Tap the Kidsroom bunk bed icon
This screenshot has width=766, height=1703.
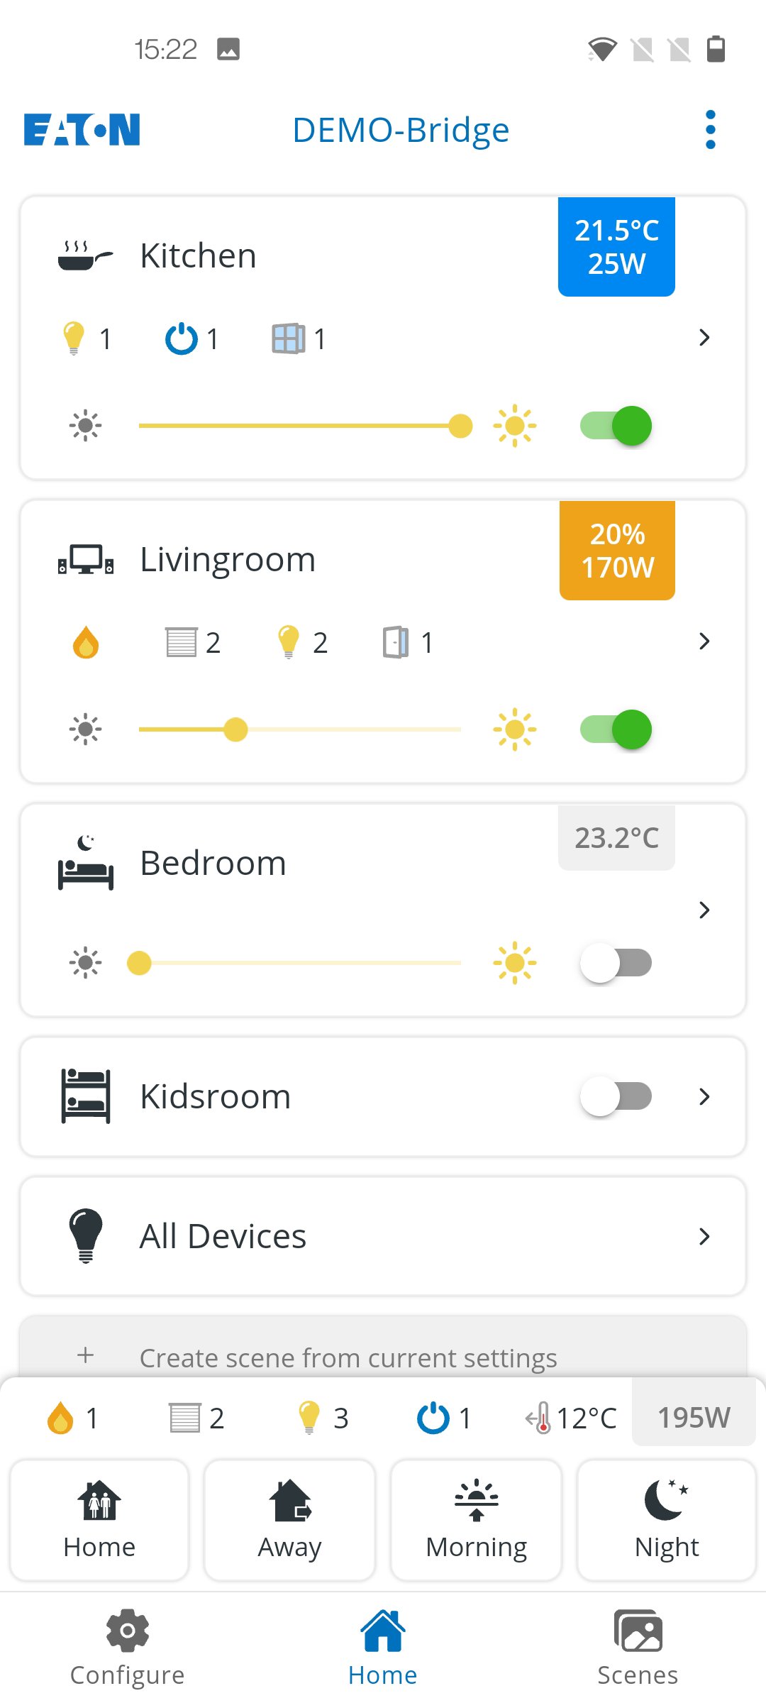click(x=86, y=1096)
